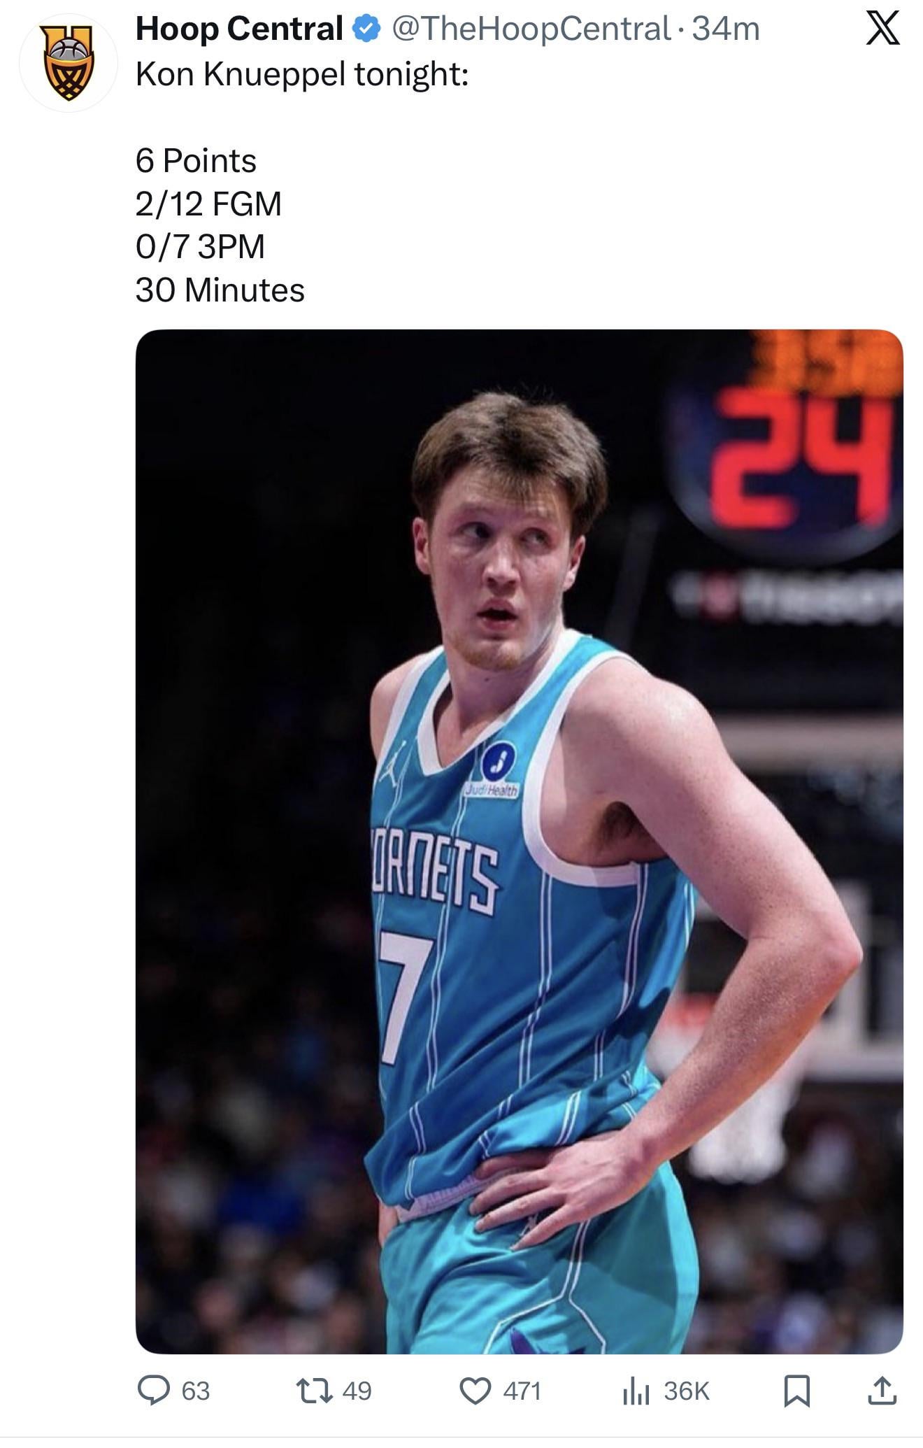Select the "Kon Knueppel tonight:" tweet text
Screen dimensions: 923x1448
[302, 73]
